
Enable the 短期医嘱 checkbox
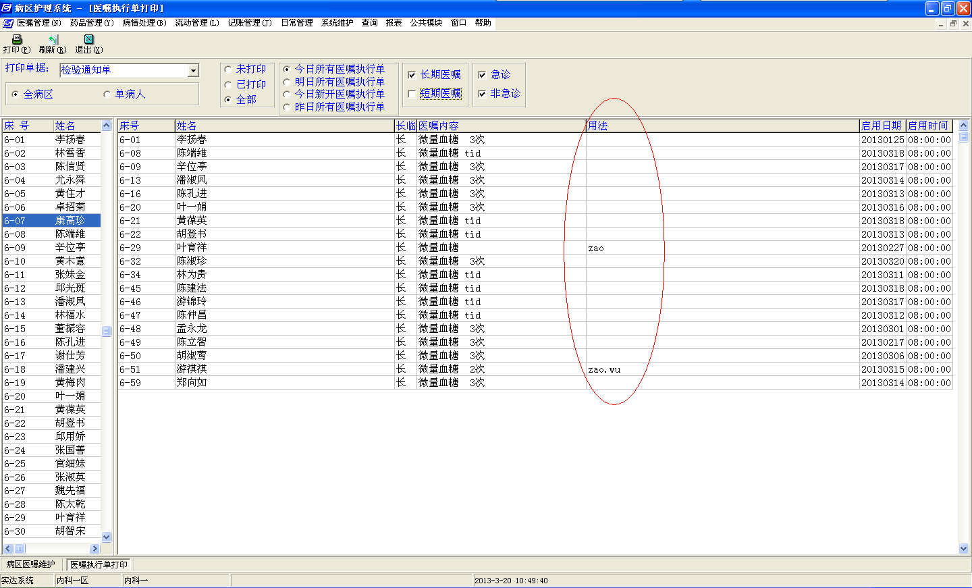[x=412, y=94]
